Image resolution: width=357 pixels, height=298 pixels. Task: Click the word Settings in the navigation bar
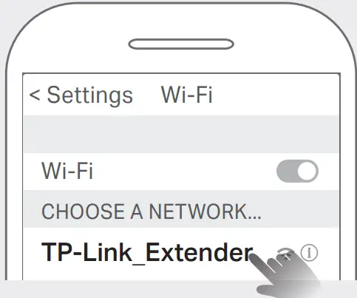90,95
